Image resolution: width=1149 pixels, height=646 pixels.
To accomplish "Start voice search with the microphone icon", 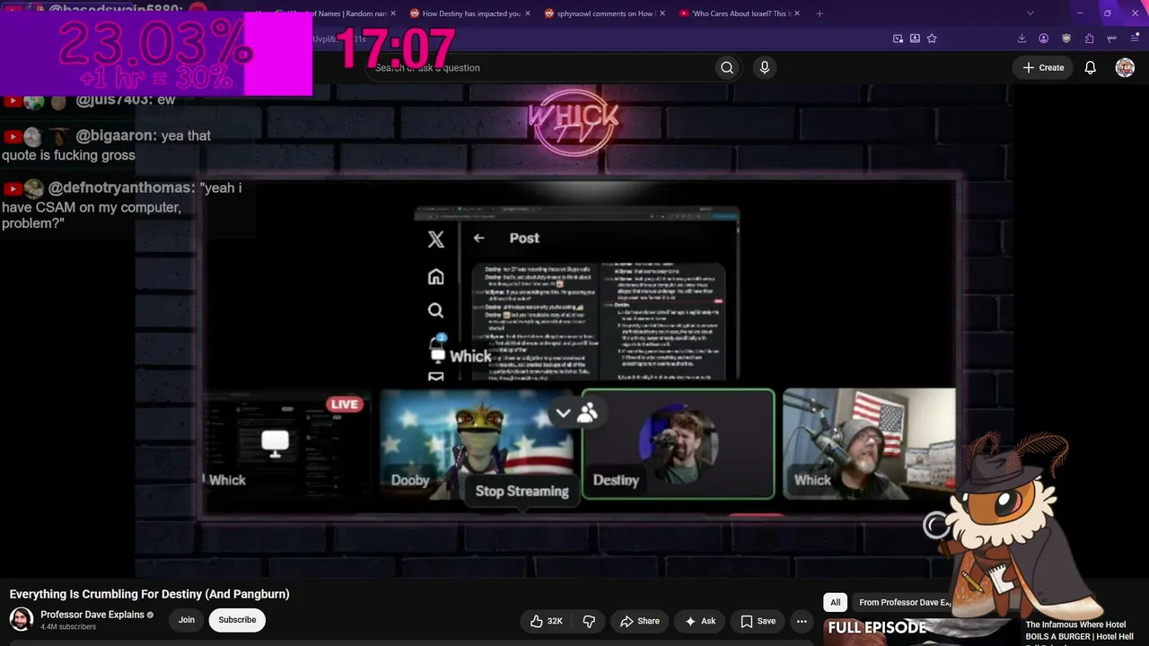I will [765, 67].
